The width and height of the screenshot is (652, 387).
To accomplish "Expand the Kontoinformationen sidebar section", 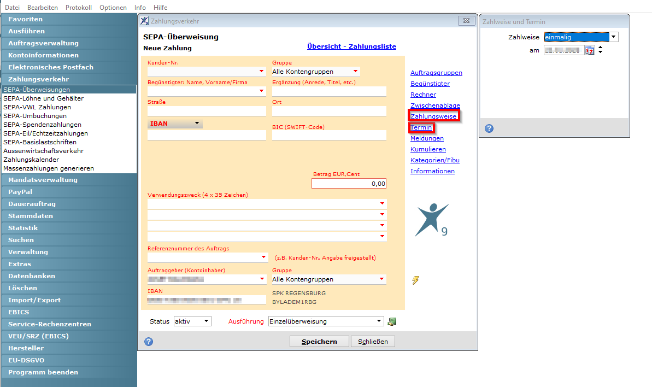I will [x=69, y=55].
